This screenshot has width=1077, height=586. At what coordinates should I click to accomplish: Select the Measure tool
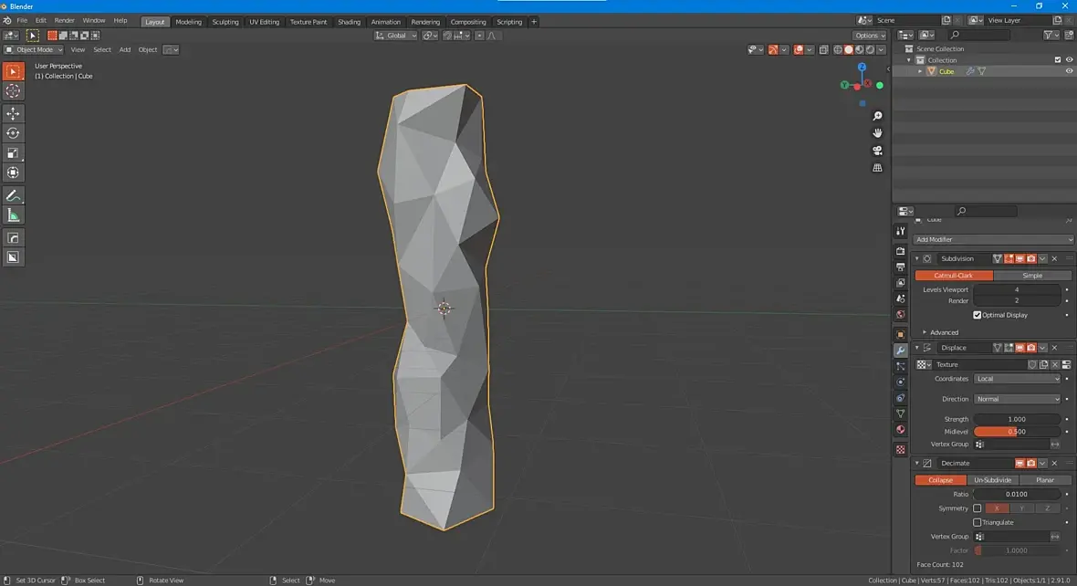[13, 215]
